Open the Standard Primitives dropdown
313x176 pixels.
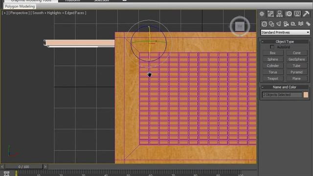click(x=285, y=32)
